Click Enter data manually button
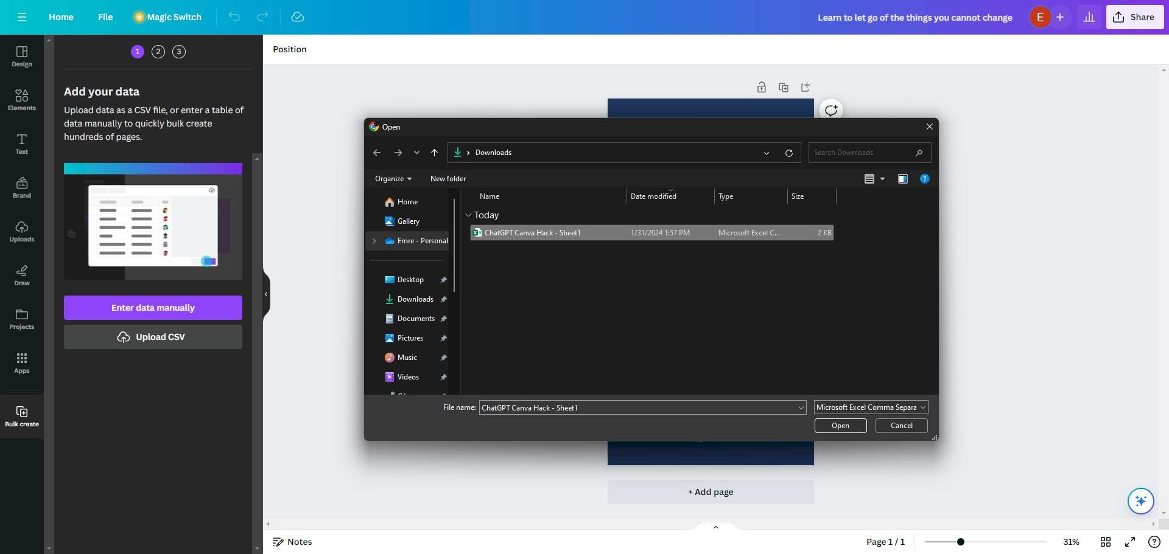Image resolution: width=1169 pixels, height=554 pixels. click(x=153, y=308)
